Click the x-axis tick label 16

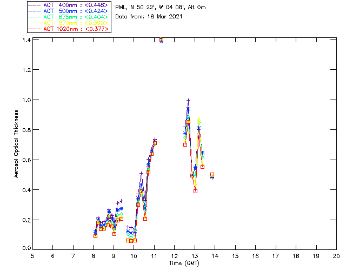pyautogui.click(x=256, y=256)
